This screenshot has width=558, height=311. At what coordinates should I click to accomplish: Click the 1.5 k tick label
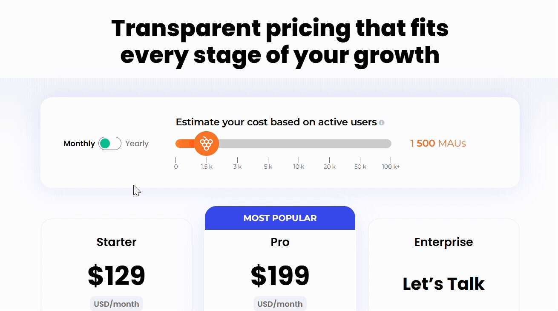click(207, 167)
